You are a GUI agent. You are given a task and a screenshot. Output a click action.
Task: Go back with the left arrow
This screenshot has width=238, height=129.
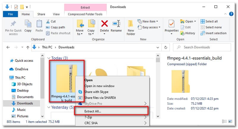pyautogui.click(x=8, y=47)
